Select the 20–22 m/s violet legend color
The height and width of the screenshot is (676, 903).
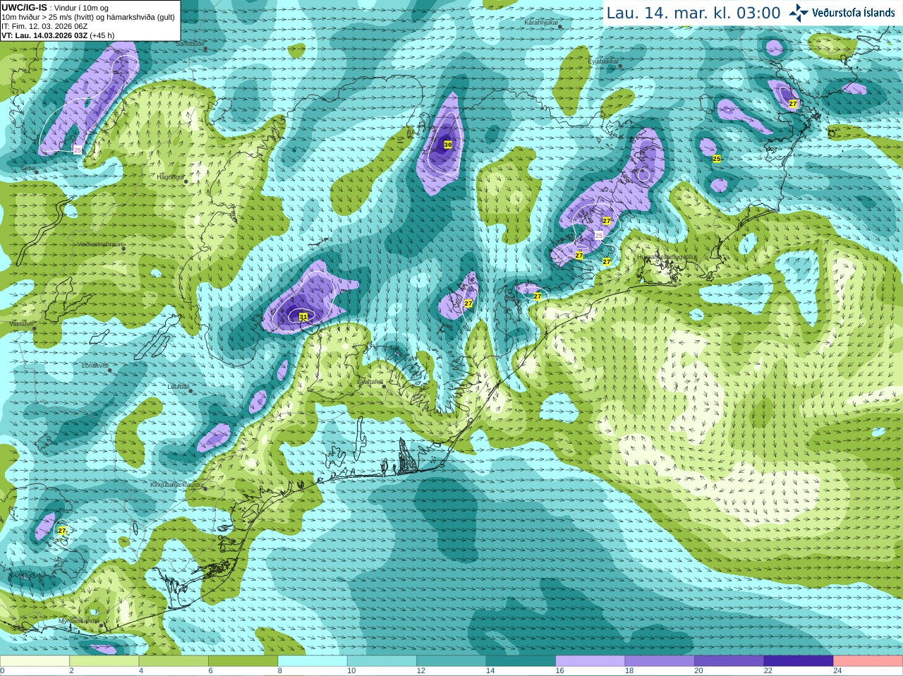[x=729, y=660]
